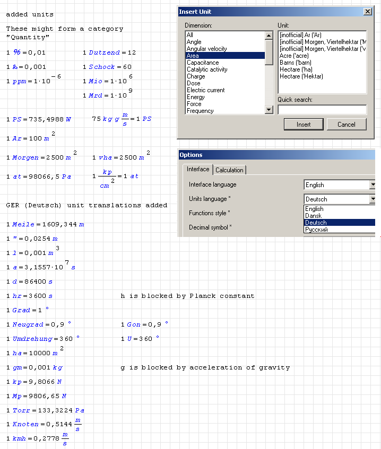Focus the Quick search field
Screen dimensions: 381x449
point(322,110)
